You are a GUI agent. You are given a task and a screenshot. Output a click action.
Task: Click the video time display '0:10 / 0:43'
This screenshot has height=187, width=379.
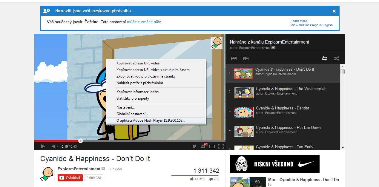click(x=69, y=146)
